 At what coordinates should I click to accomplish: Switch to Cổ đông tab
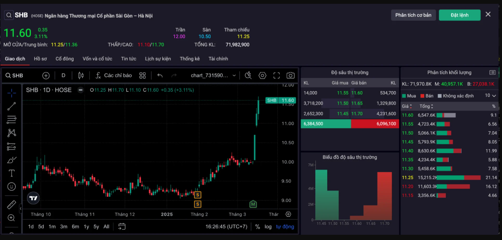pos(65,58)
